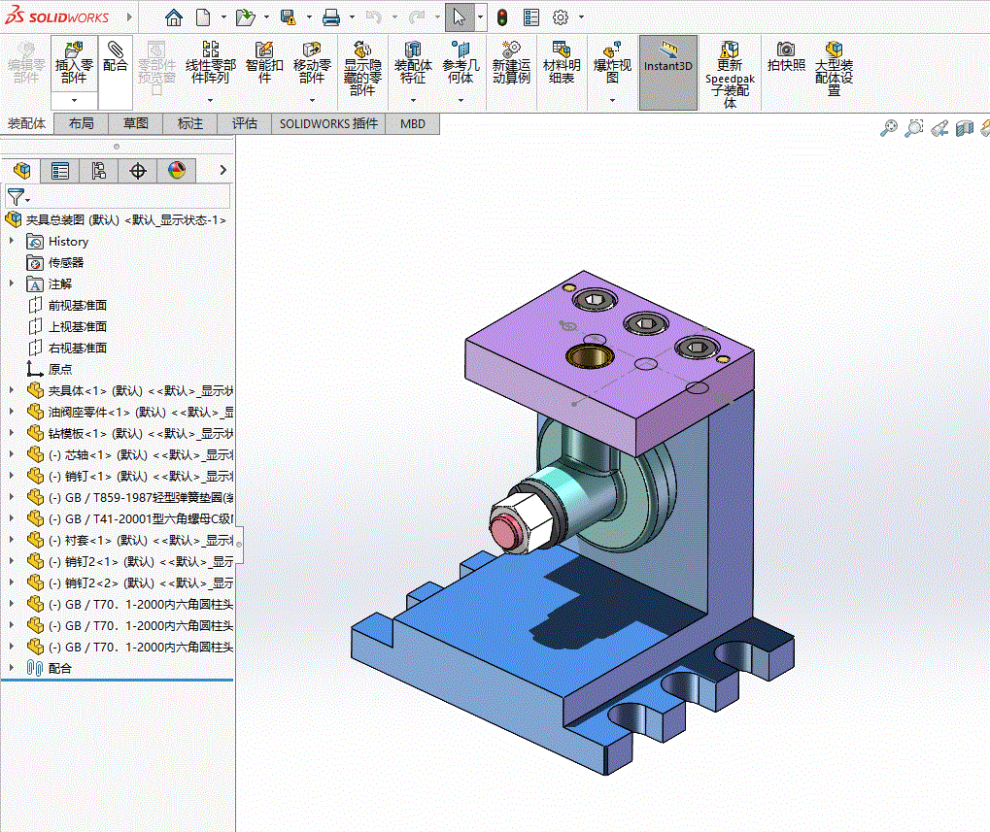Click Zoom to Fit magnifier icon
The width and height of the screenshot is (990, 832).
point(888,128)
